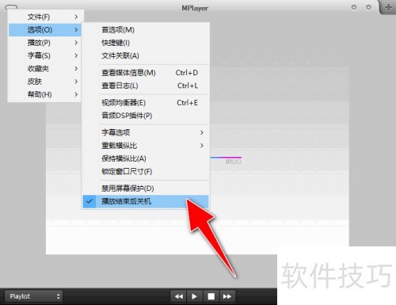Select 查看媒体信息(M) media info
The height and width of the screenshot is (305, 396).
[146, 73]
